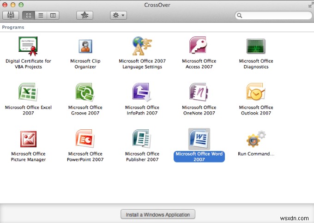Select the Microsoft Office Diagnostics icon
The height and width of the screenshot is (223, 314).
click(256, 46)
